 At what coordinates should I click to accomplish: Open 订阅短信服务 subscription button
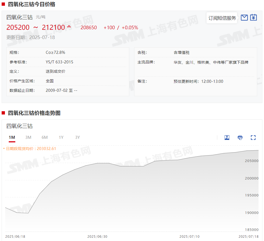click(222, 18)
